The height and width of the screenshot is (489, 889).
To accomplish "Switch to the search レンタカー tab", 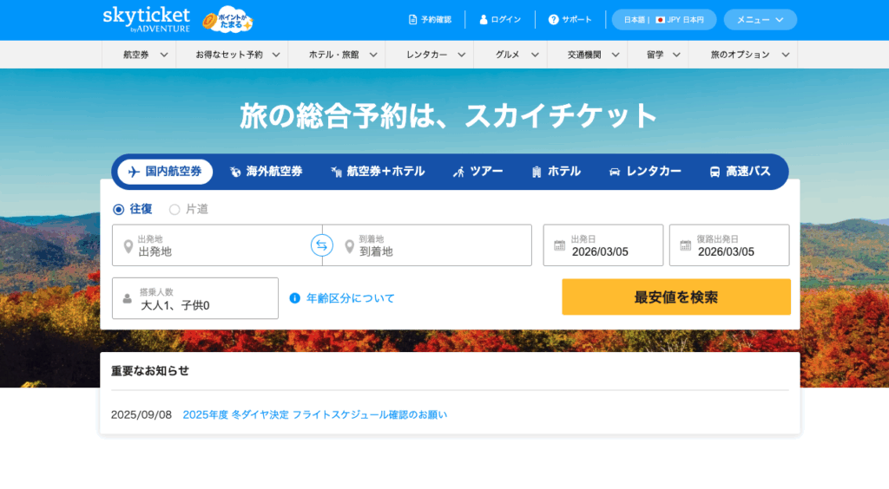I will pyautogui.click(x=645, y=172).
